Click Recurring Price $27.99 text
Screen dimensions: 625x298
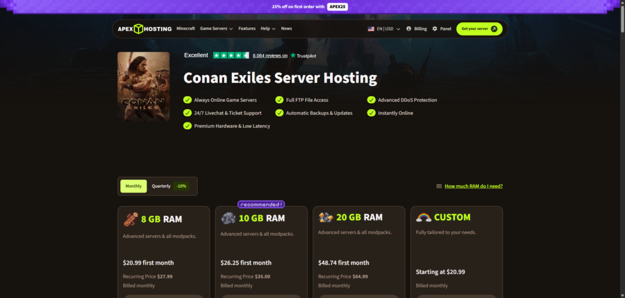tap(148, 277)
